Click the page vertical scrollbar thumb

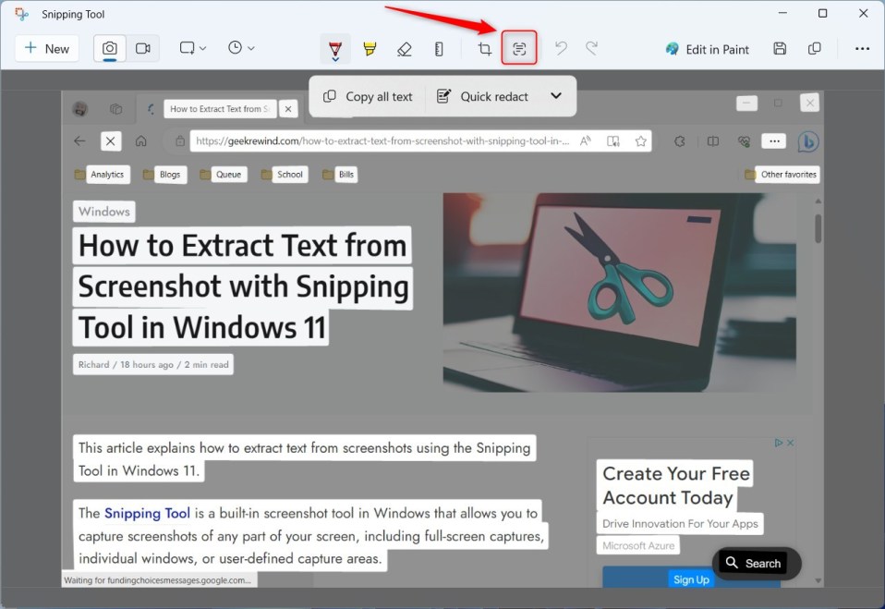tap(818, 228)
